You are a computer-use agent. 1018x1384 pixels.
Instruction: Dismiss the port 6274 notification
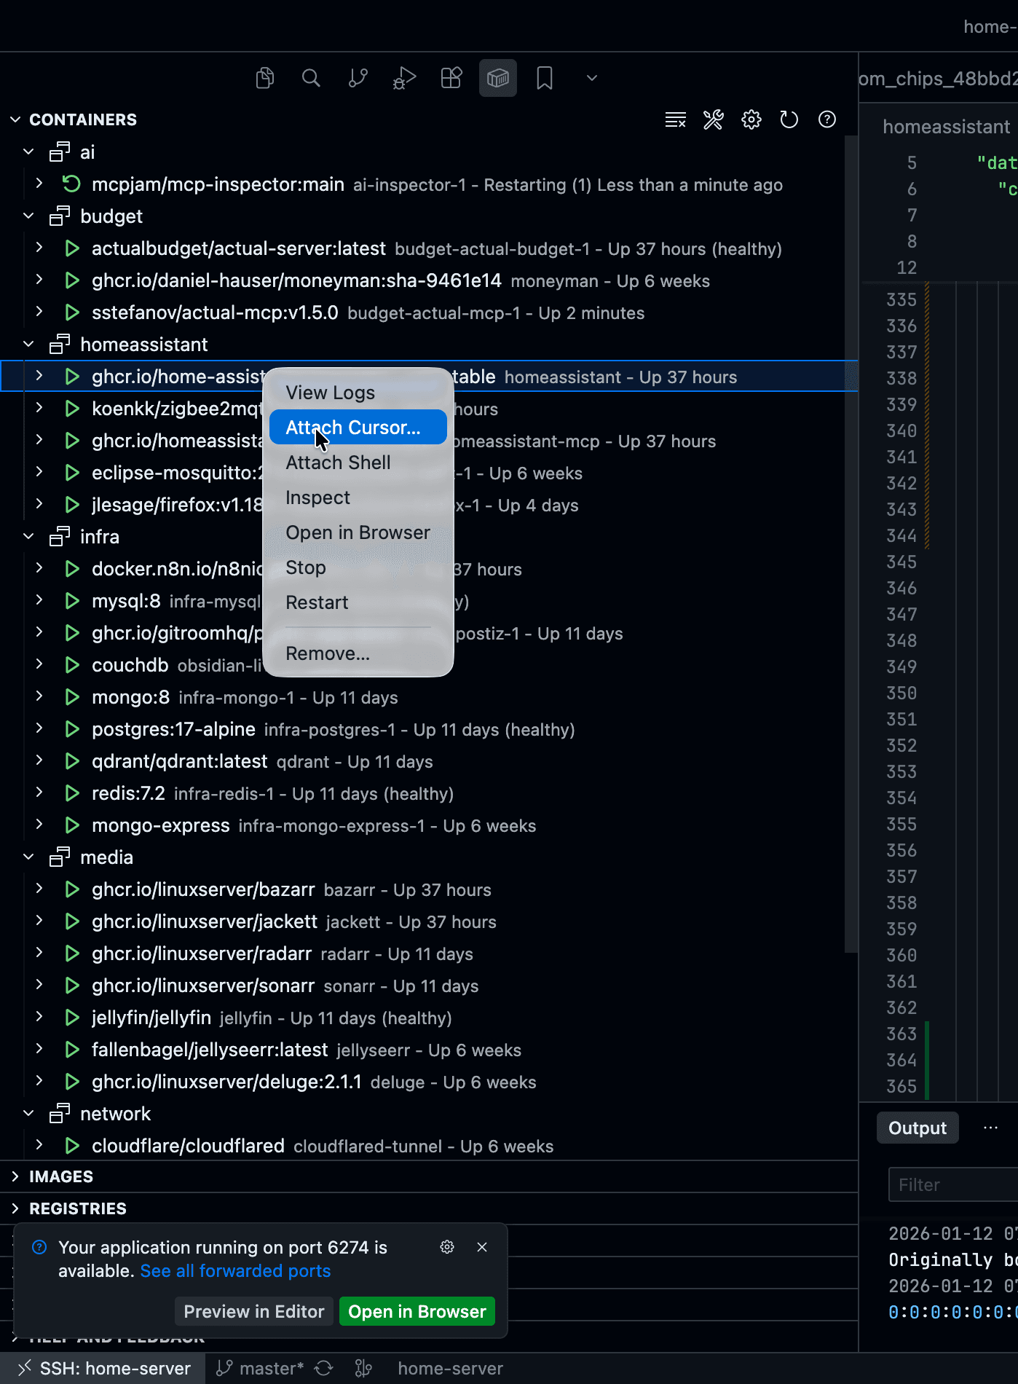click(x=482, y=1247)
